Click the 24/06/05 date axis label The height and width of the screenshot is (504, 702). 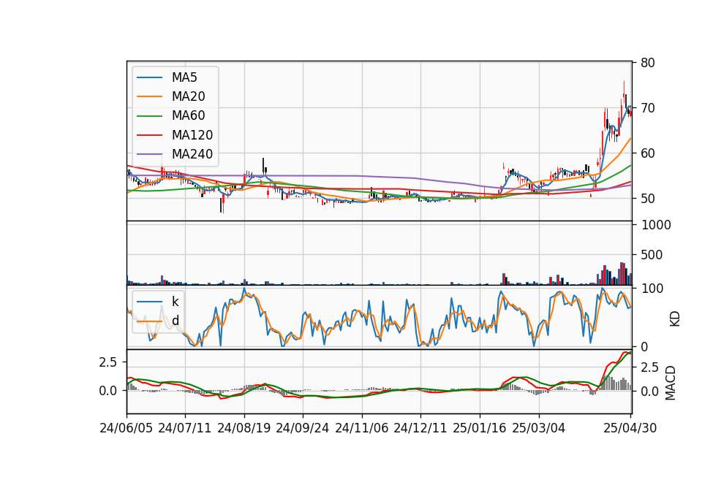127,428
